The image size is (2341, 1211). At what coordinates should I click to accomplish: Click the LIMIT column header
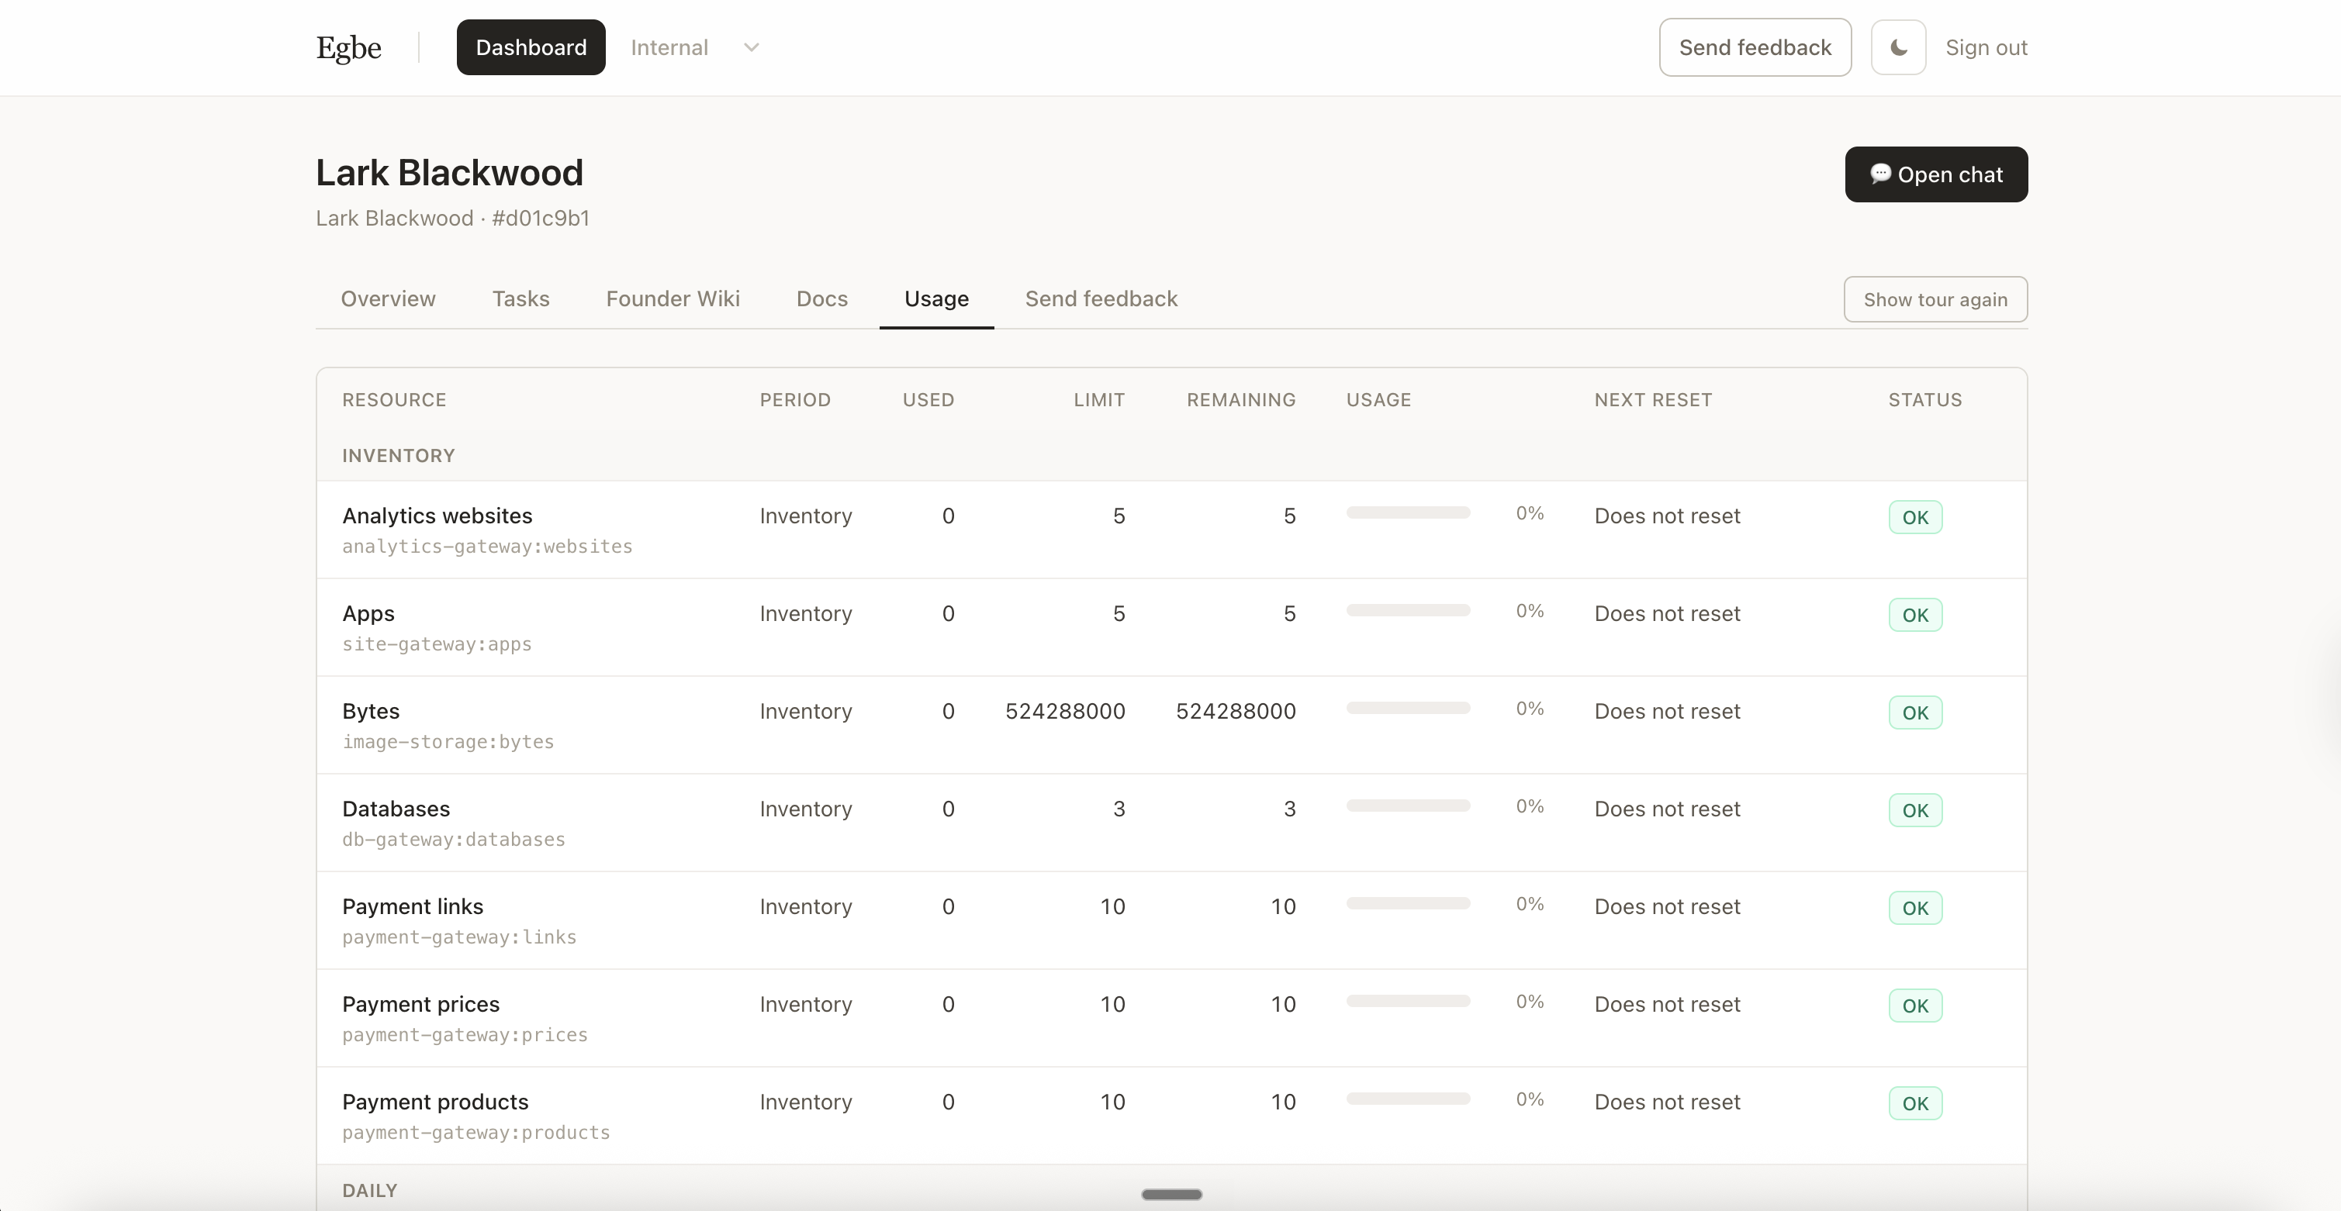coord(1100,400)
